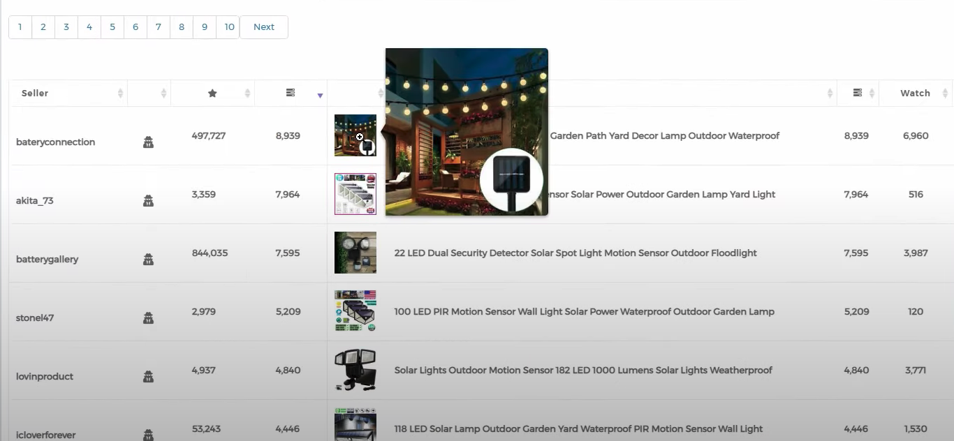Sort table by Watch column
The image size is (954, 441).
[x=915, y=93]
